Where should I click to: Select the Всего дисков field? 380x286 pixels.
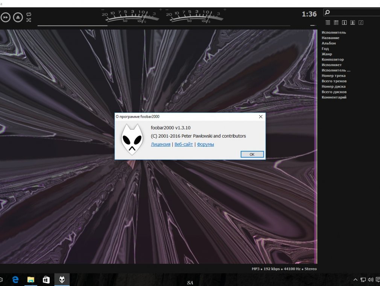334,92
